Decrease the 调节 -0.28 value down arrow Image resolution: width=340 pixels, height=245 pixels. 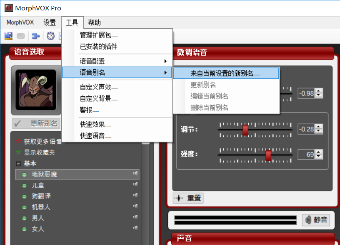coord(318,131)
